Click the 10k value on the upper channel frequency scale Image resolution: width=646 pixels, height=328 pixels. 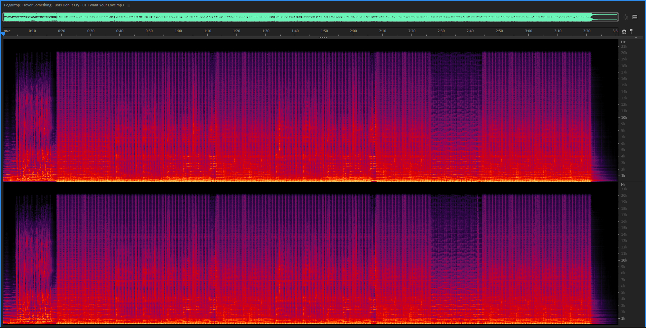624,118
